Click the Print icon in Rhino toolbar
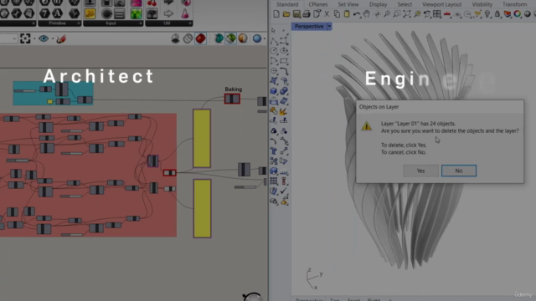The image size is (536, 301). [x=307, y=14]
